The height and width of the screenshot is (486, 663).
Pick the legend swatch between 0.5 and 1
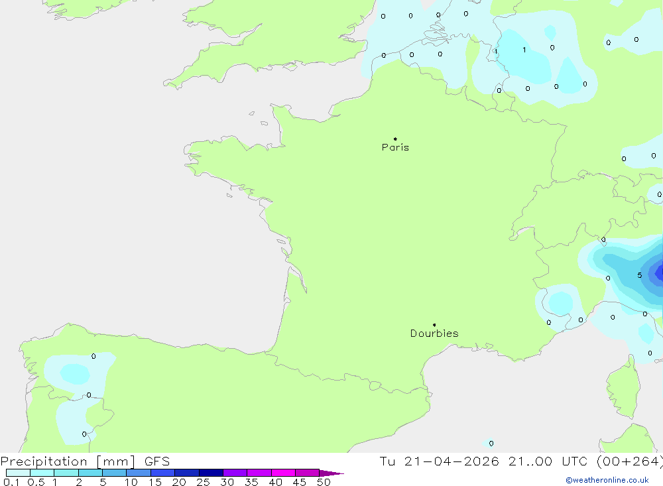[x=42, y=473]
